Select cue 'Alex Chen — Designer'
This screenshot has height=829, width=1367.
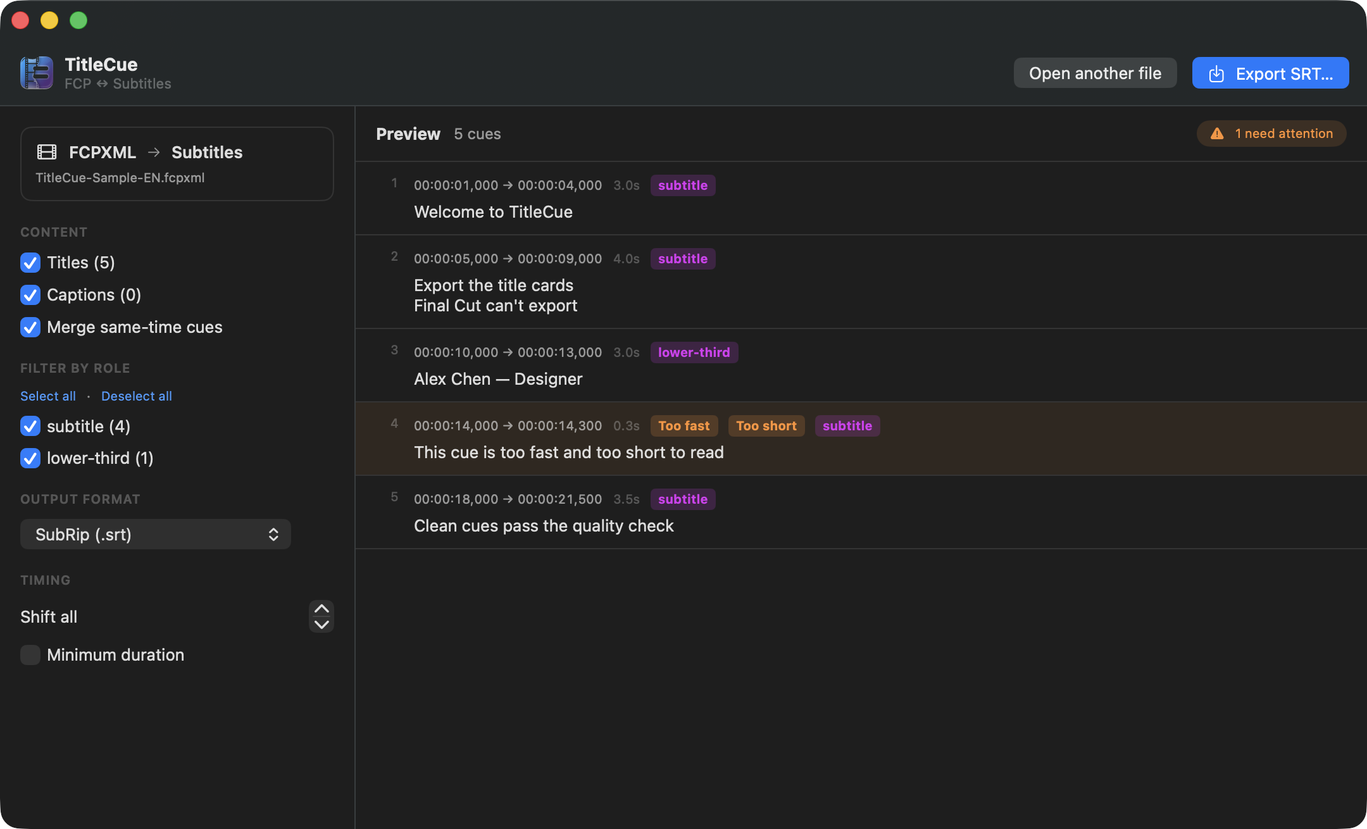[x=861, y=366]
